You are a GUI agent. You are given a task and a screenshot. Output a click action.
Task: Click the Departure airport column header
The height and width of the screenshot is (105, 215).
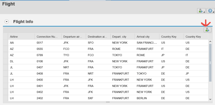tap(73, 37)
